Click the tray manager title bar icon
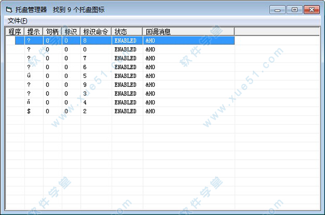 point(9,10)
